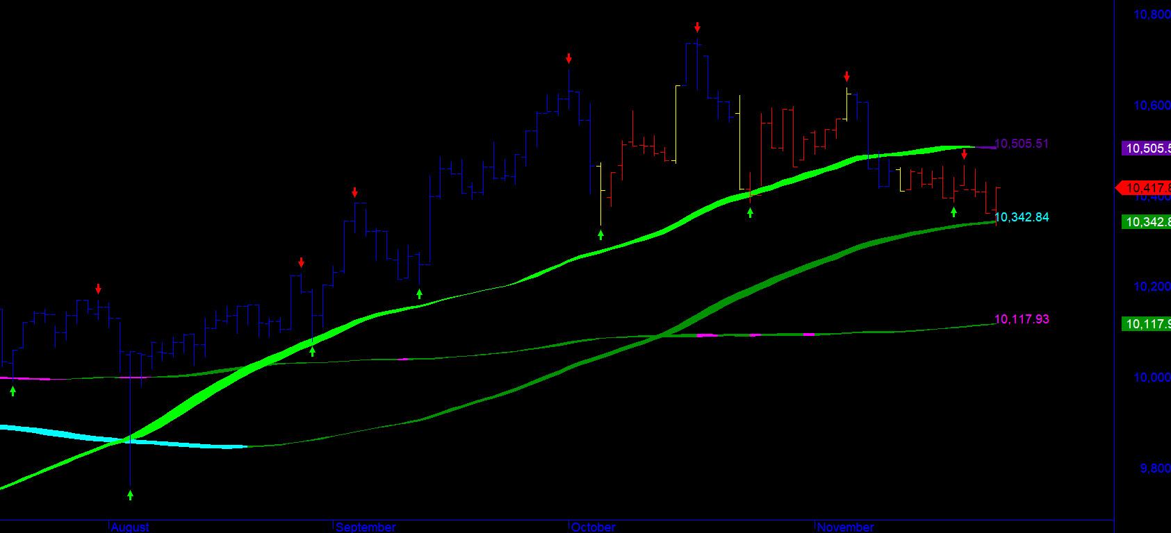Click the 10,200 price axis label

point(1152,287)
